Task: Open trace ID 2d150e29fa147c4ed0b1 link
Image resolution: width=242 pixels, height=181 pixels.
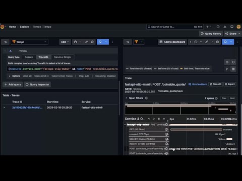Action: point(27,108)
